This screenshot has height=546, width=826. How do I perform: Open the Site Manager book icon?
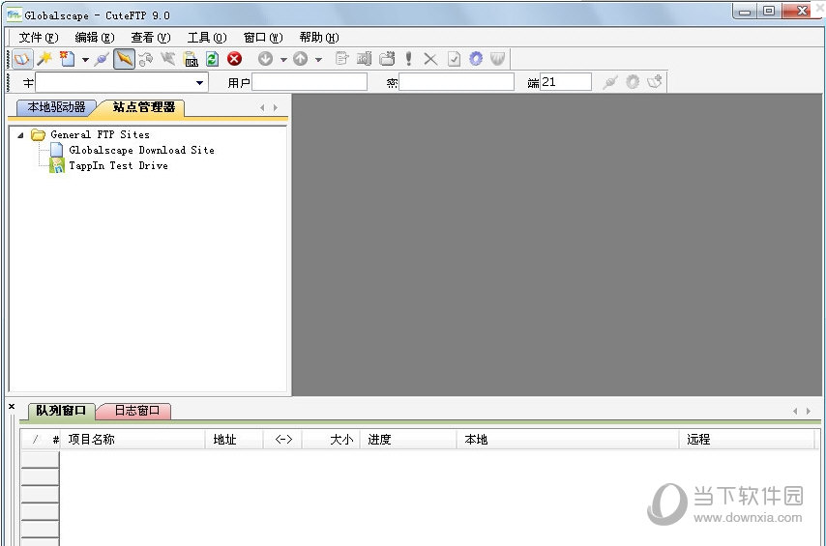[x=21, y=59]
